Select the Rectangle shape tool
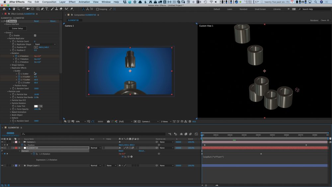Screen dimensions: 332x187 pyautogui.click(x=38, y=9)
